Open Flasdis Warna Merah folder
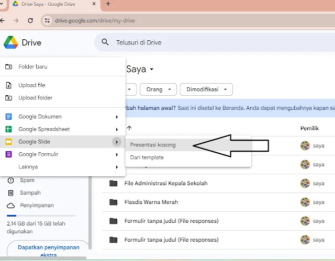Viewport: 335px width, 261px height. (x=151, y=202)
